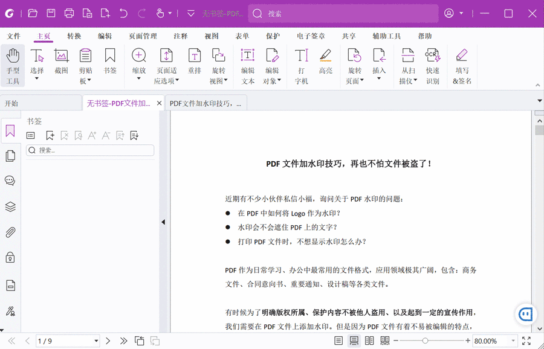Click the zoom slider handle
Viewport: 544px width, 349px height.
click(425, 341)
